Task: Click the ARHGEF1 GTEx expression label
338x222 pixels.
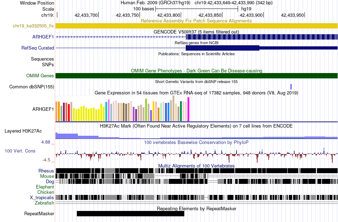Action: tap(43, 109)
